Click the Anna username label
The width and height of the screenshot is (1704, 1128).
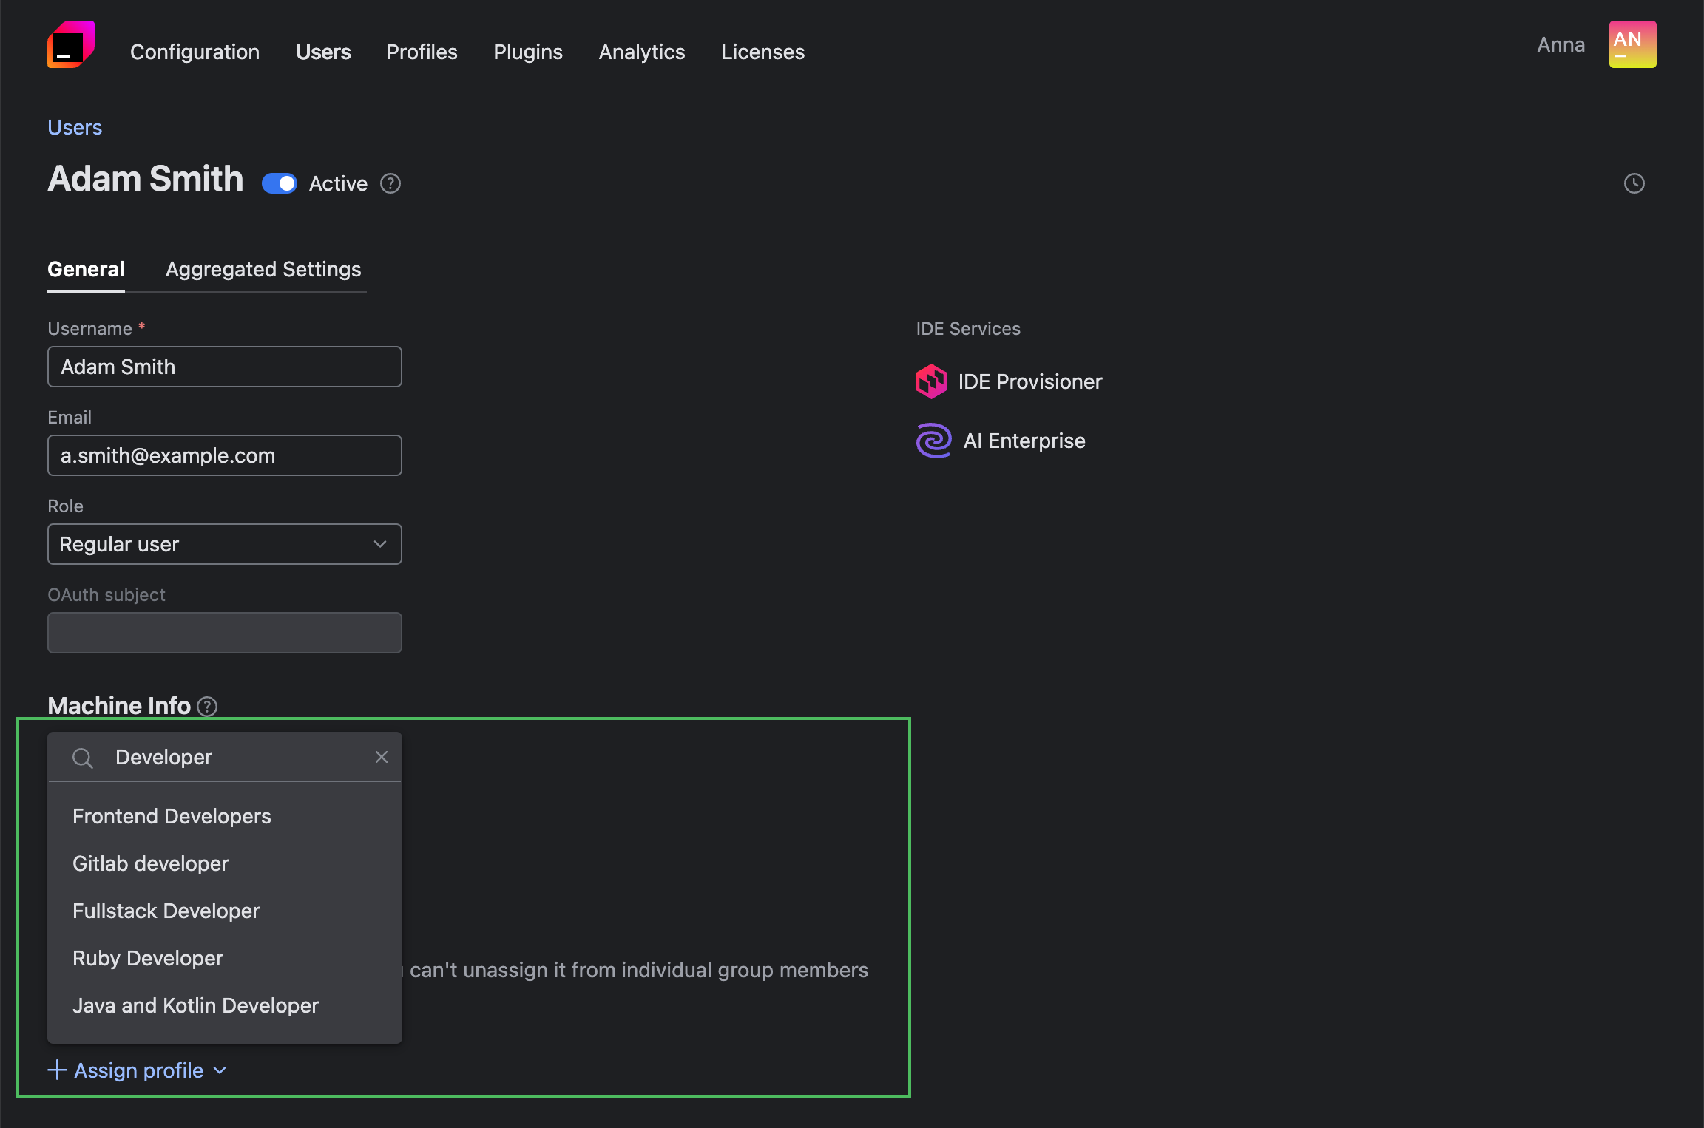point(1561,44)
